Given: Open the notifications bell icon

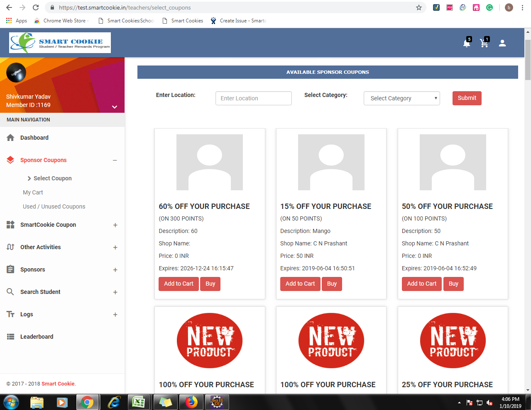Looking at the screenshot, I should [x=467, y=43].
